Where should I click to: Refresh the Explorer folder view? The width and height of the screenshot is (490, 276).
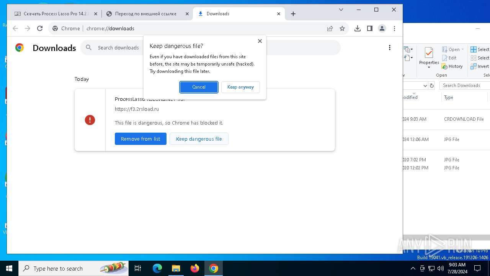click(x=432, y=85)
